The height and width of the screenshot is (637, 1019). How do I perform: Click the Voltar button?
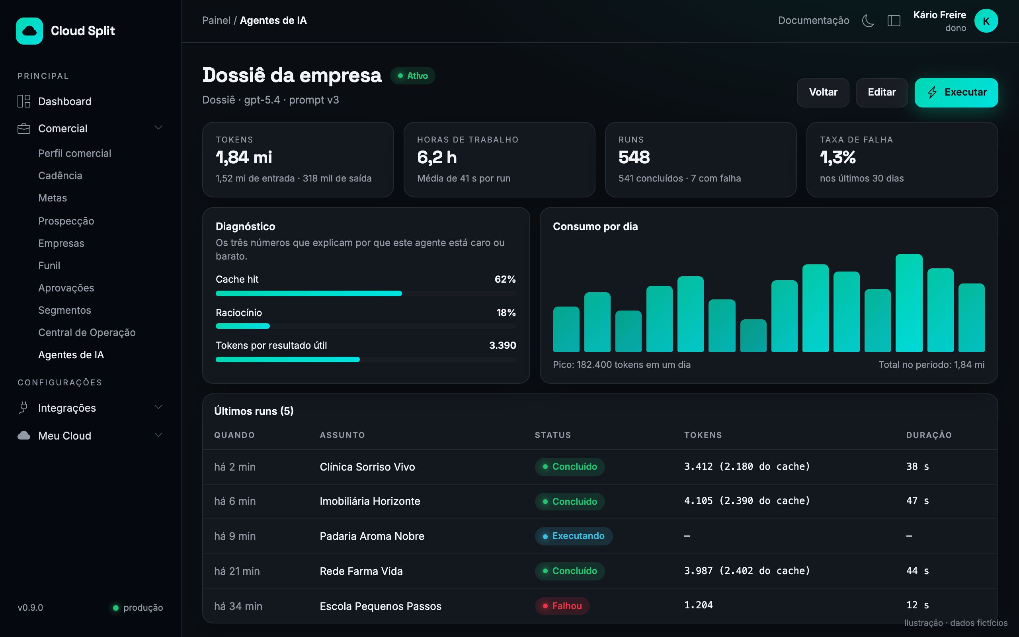(x=823, y=92)
